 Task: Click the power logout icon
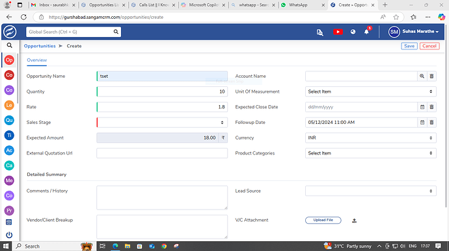(9, 235)
